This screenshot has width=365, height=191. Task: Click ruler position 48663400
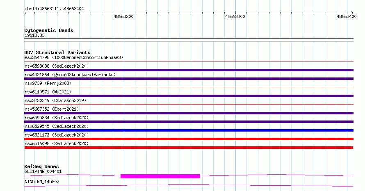[x=347, y=16]
